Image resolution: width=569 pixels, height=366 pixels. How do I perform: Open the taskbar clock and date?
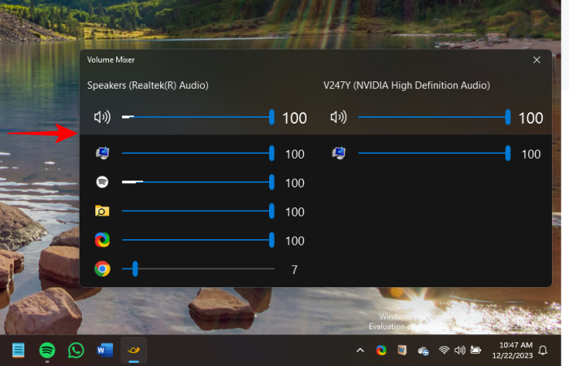pos(509,351)
